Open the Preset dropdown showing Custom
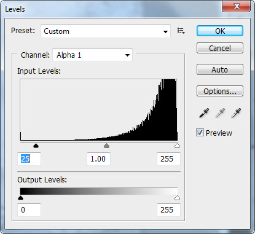Screen dimensions: 255x234 [106, 31]
